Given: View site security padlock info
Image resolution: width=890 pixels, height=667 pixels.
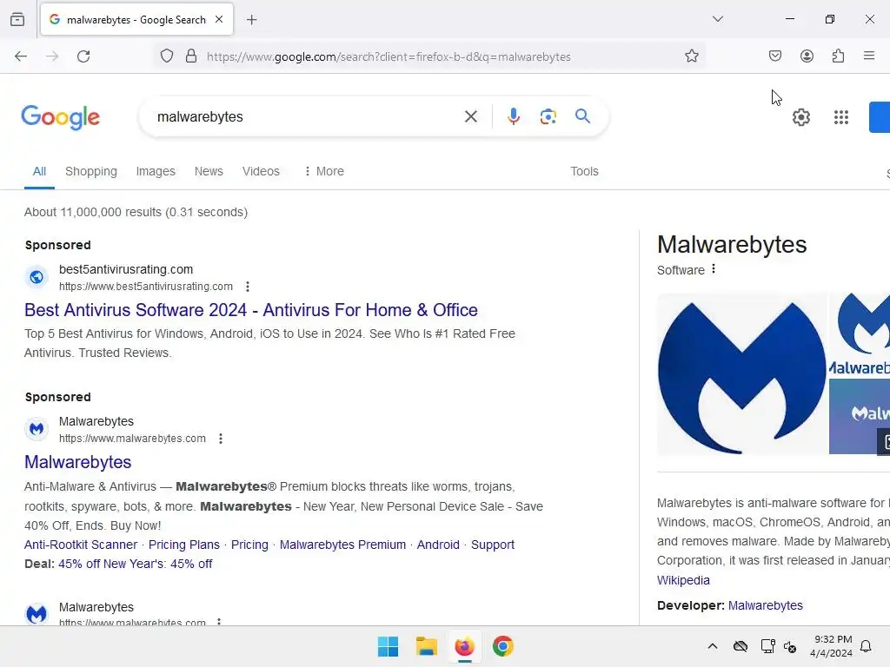Looking at the screenshot, I should pos(191,56).
